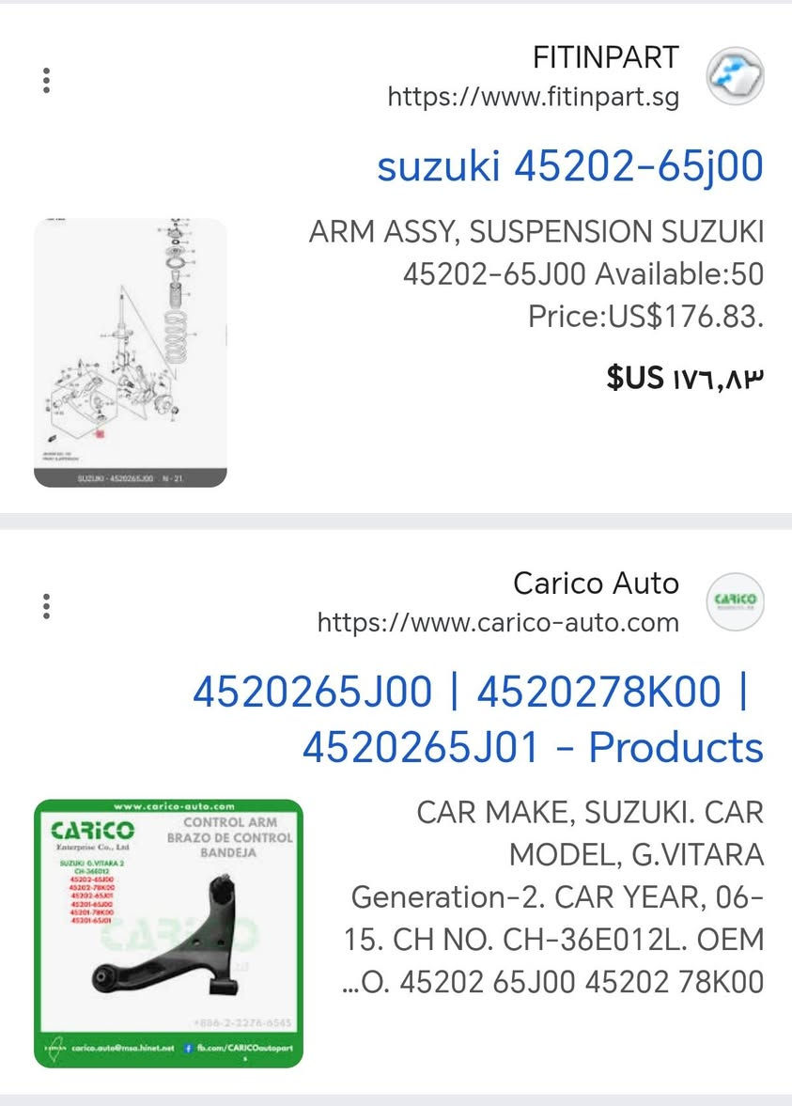The image size is (792, 1106).
Task: Tap the Carico Auto site name
Action: point(596,584)
